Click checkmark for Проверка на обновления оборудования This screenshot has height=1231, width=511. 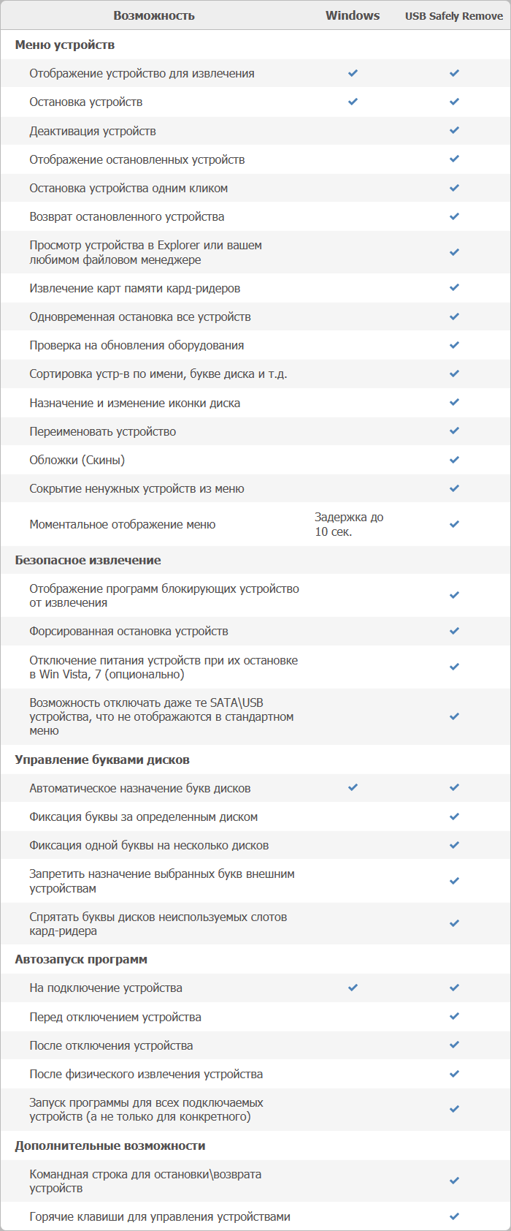[454, 345]
